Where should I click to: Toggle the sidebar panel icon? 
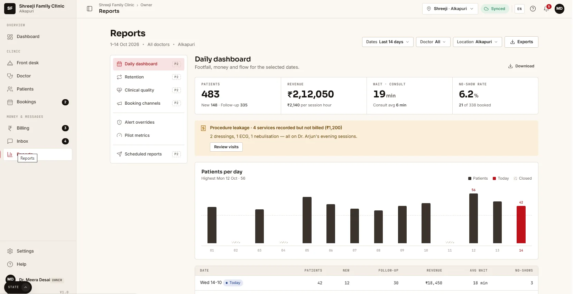point(90,9)
